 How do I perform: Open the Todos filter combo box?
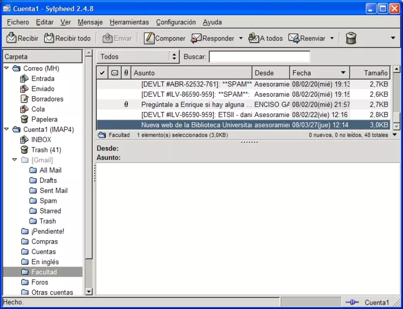tap(138, 56)
